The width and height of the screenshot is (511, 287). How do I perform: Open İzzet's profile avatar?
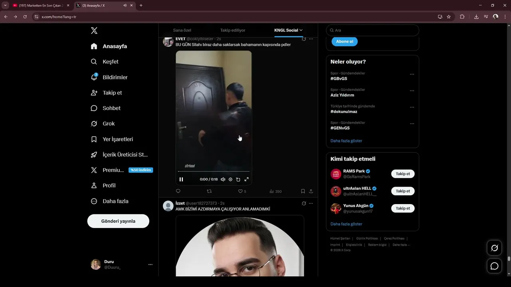coord(168,206)
